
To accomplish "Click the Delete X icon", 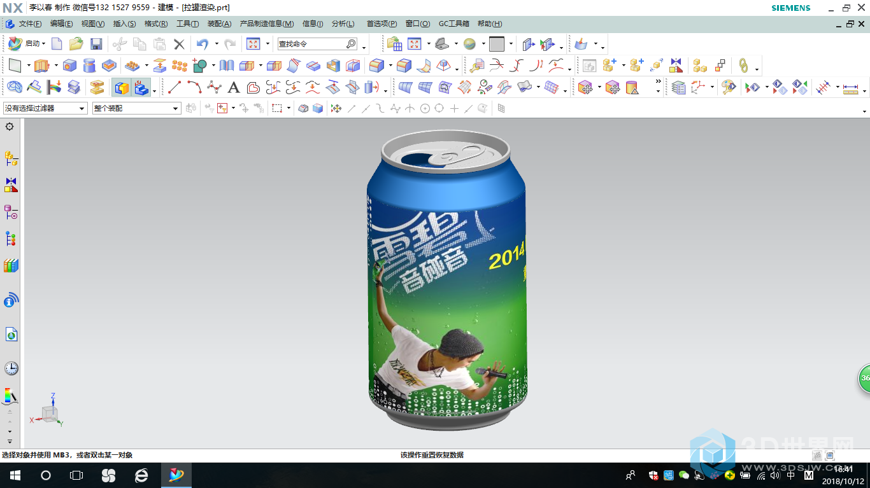I will [179, 44].
